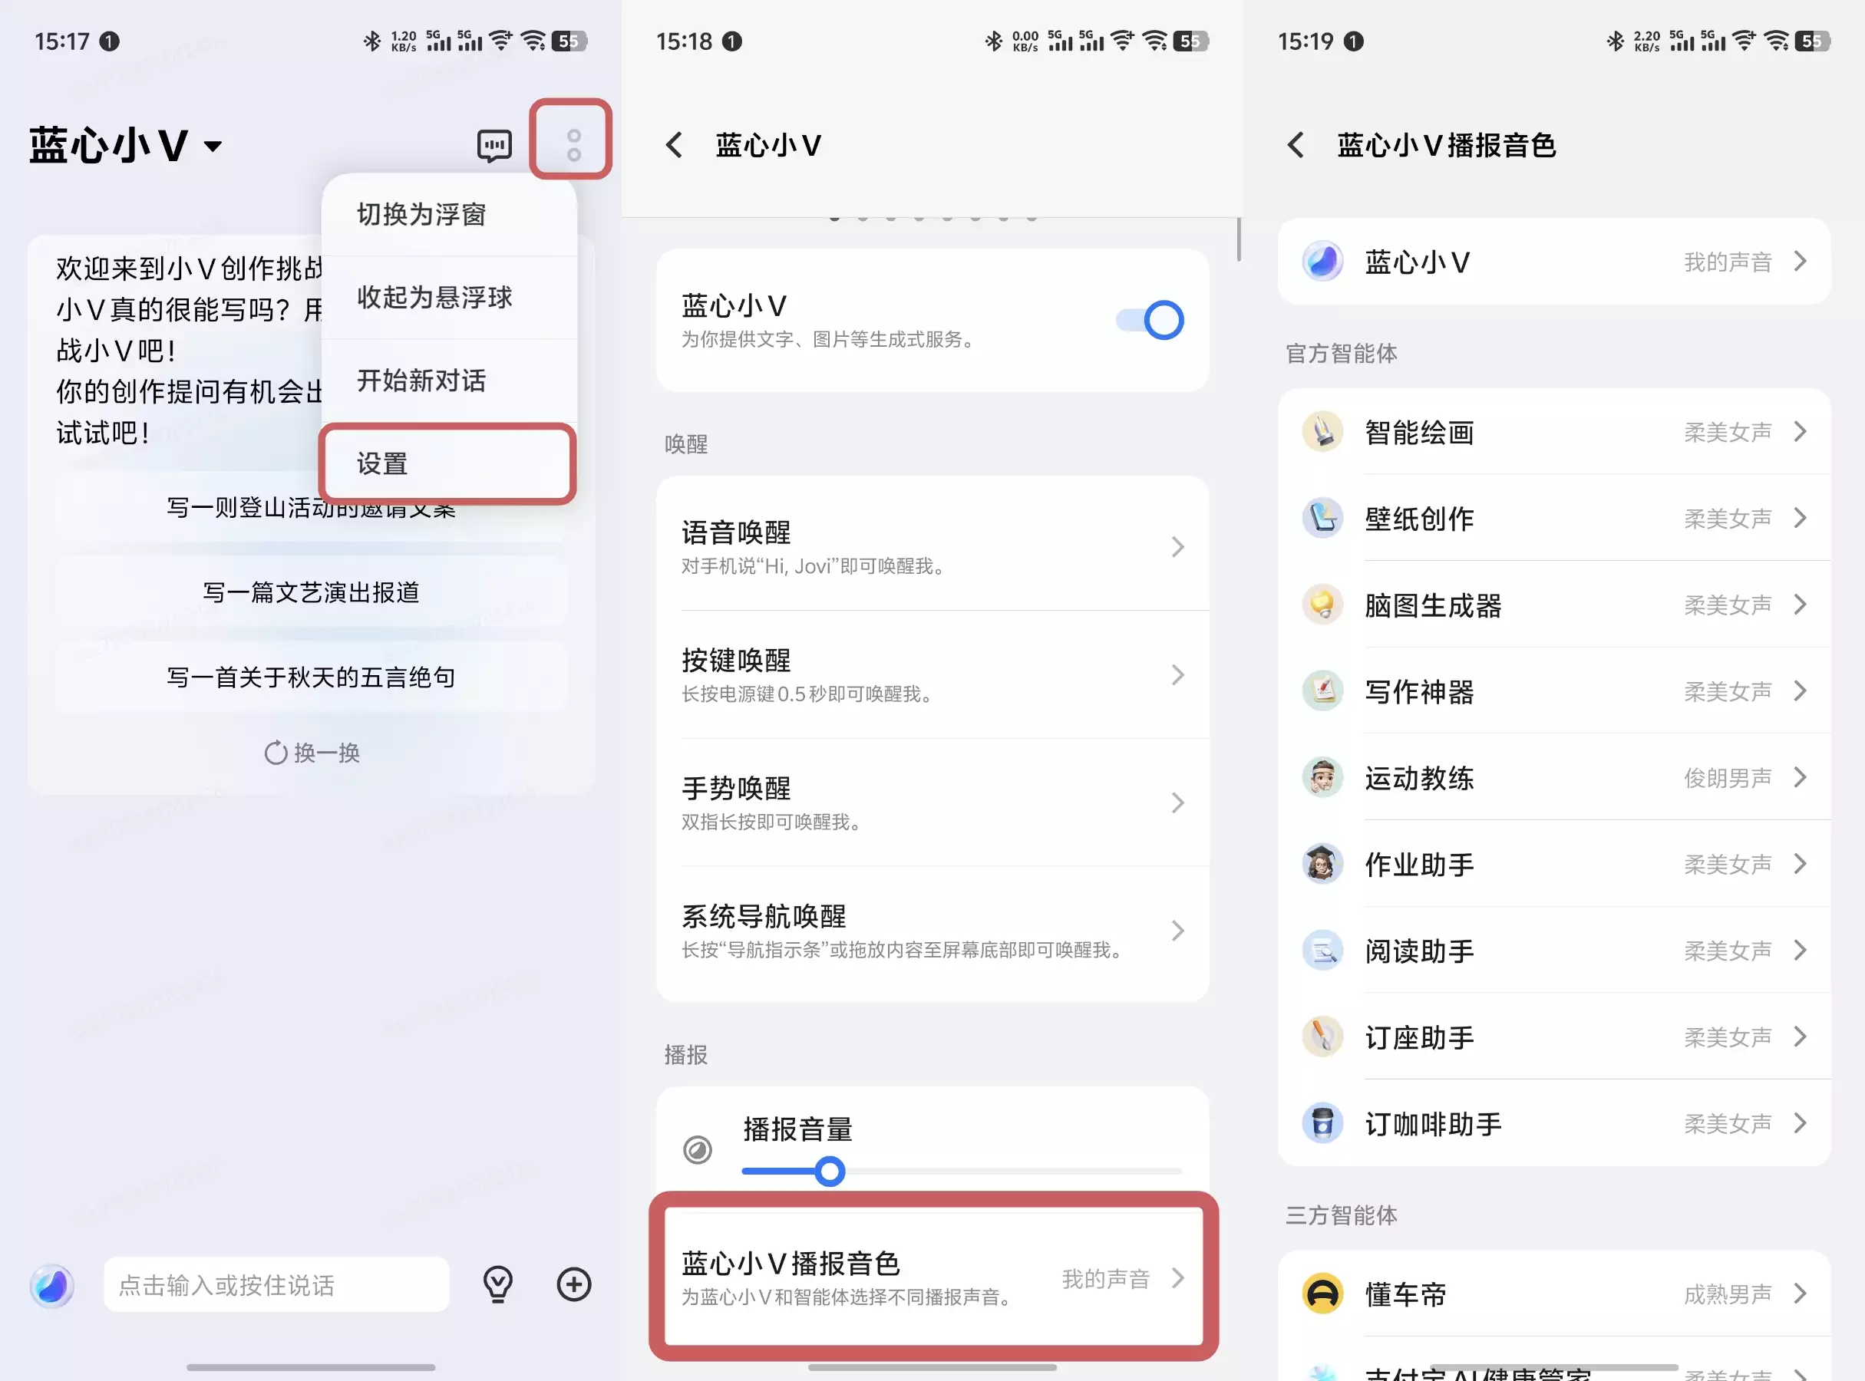
Task: Open 按键唤醒 settings
Action: (932, 674)
